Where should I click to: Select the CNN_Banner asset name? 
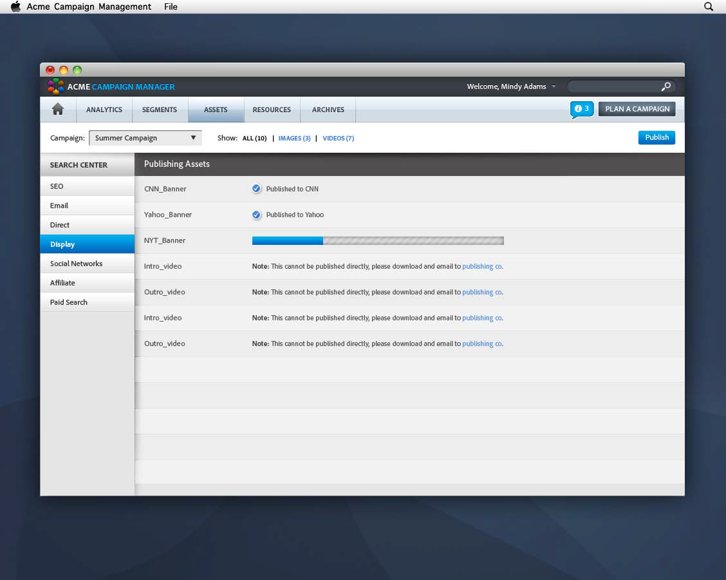(165, 189)
